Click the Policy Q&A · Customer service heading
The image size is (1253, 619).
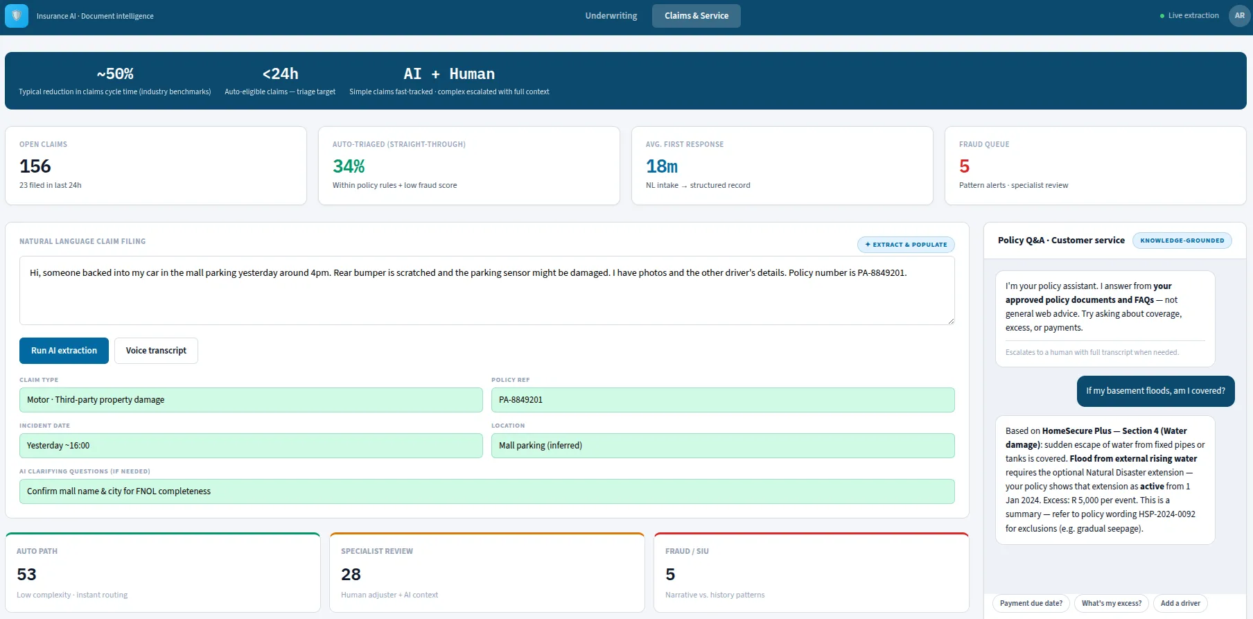click(x=1061, y=241)
